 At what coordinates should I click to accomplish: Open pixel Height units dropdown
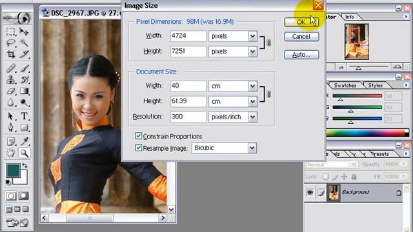252,52
